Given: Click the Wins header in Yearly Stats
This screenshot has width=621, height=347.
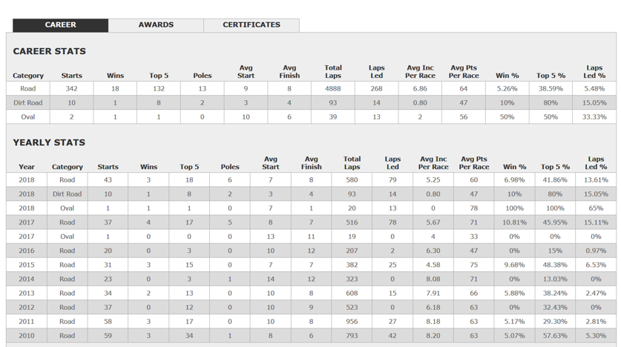Looking at the screenshot, I should point(148,167).
